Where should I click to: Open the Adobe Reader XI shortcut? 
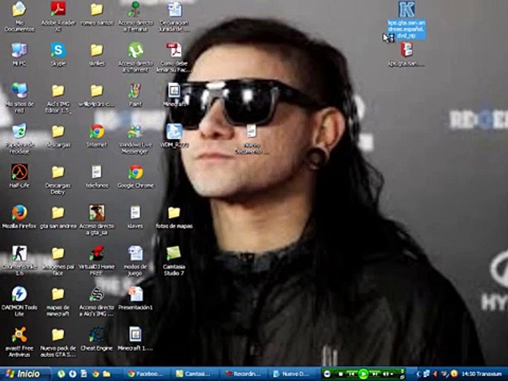(x=58, y=10)
